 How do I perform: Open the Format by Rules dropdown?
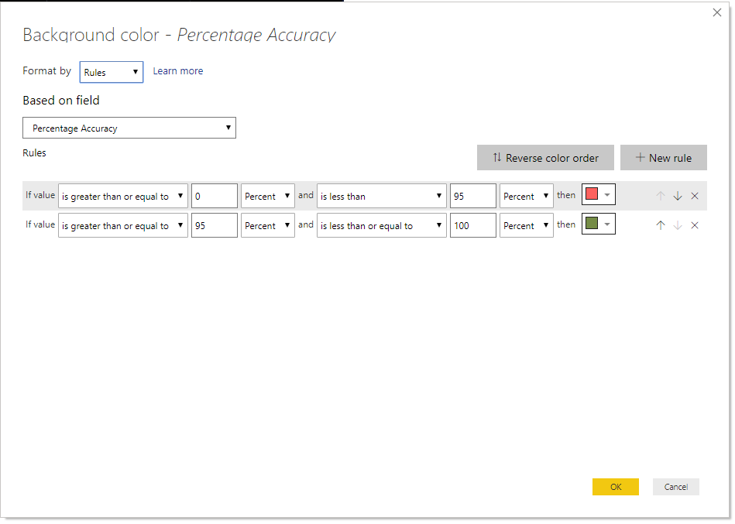tap(111, 72)
